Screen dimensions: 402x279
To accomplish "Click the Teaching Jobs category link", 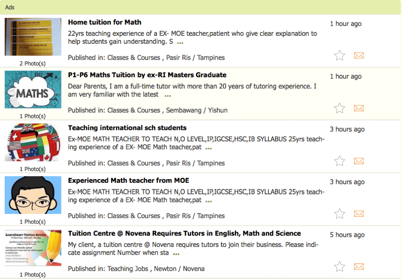I will (128, 269).
